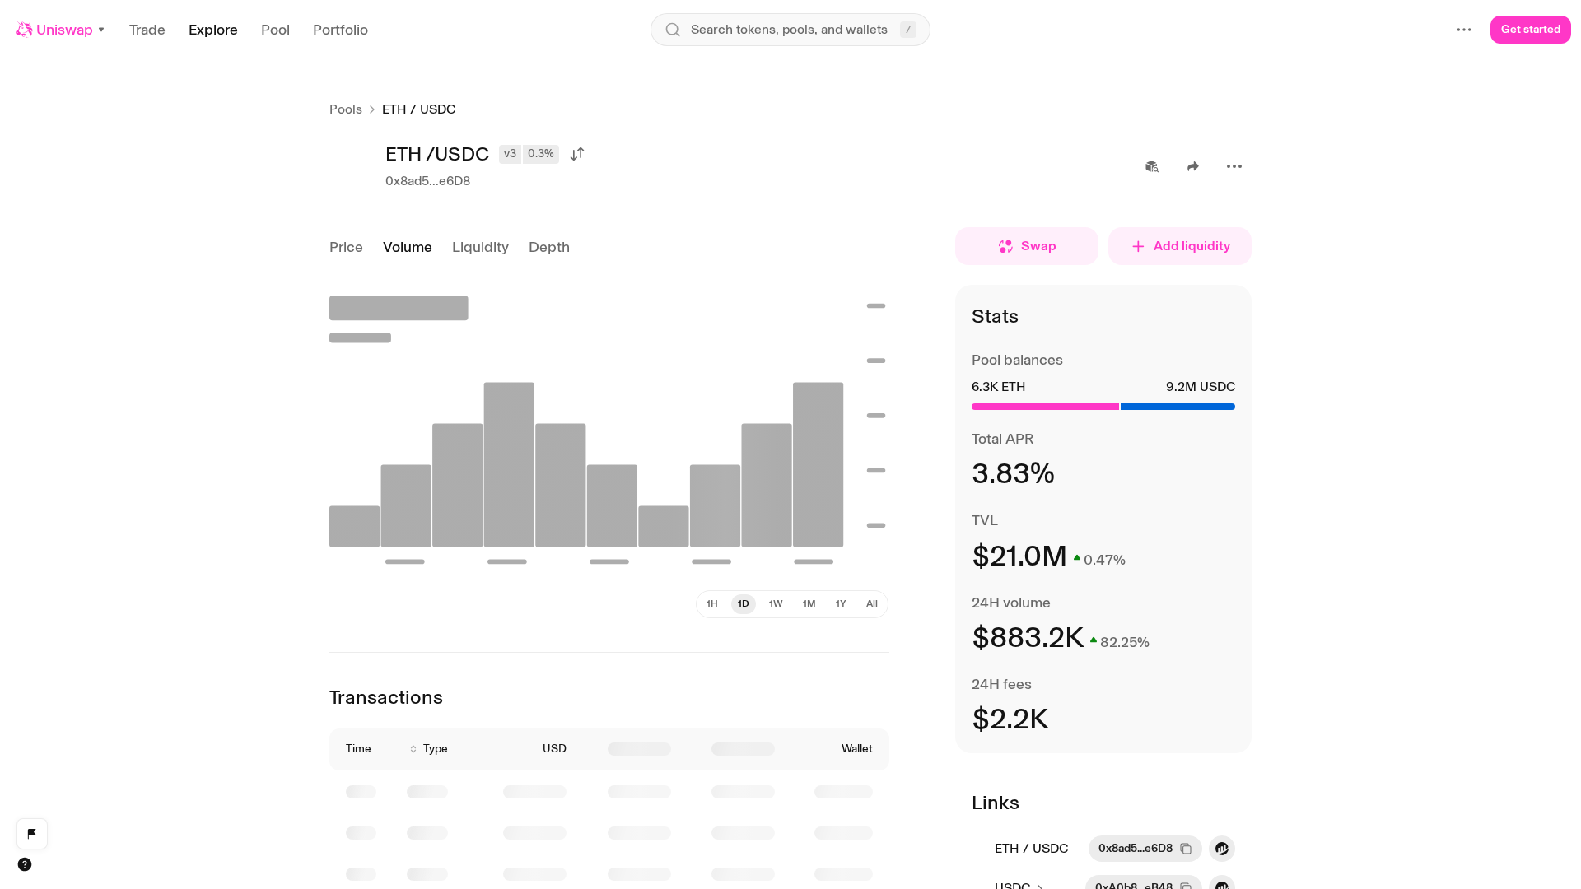Expand the Uniswap logo dropdown arrow

[x=101, y=30]
